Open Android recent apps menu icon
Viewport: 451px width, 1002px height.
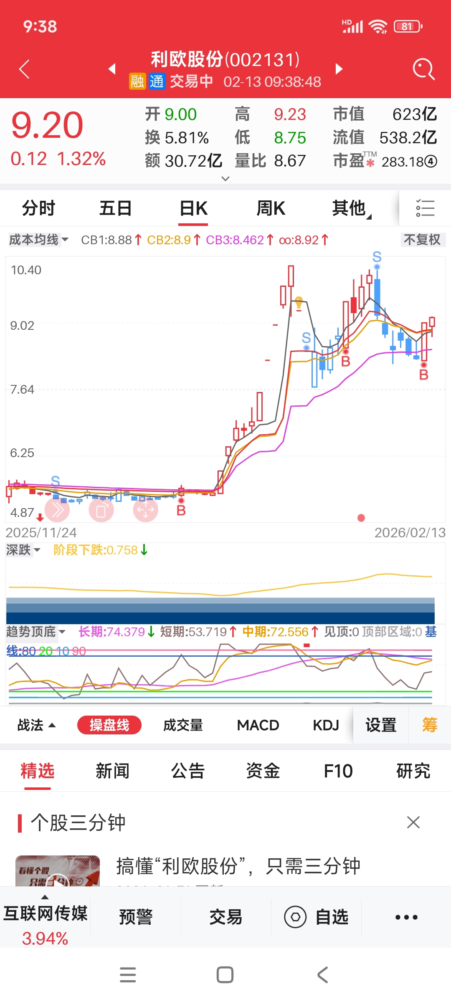click(128, 975)
